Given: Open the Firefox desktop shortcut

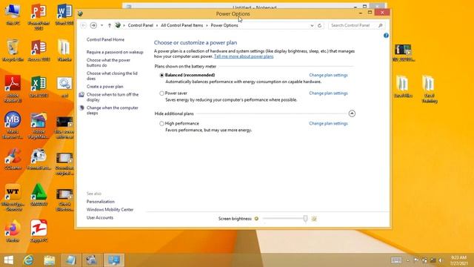Looking at the screenshot, I should coord(13,231).
